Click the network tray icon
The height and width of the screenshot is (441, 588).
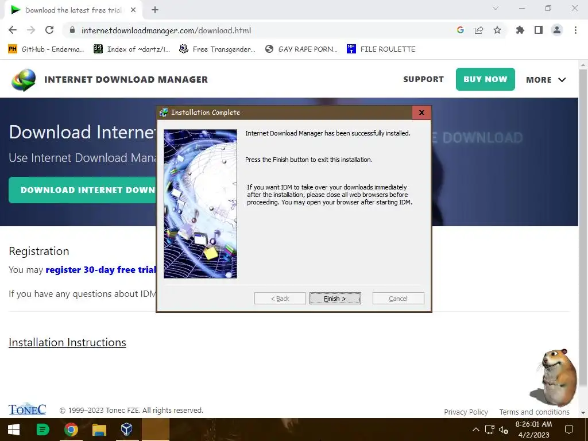coord(489,430)
